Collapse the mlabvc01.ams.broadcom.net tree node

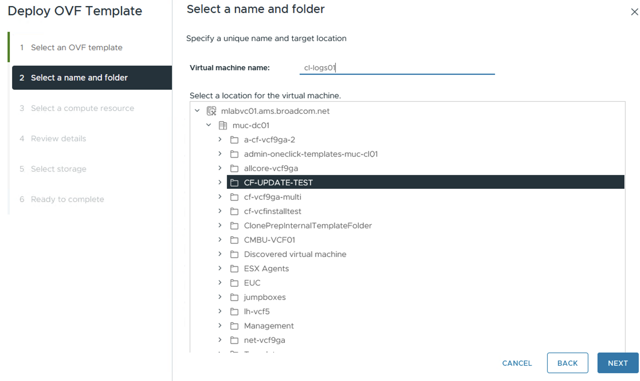coord(197,111)
